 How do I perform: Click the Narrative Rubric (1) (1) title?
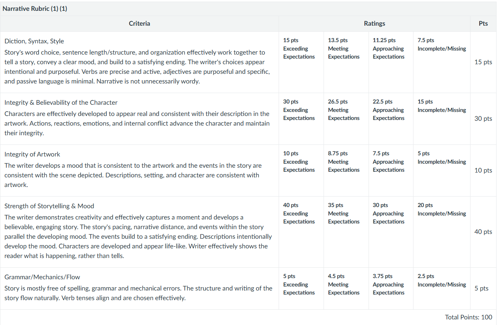coord(35,9)
